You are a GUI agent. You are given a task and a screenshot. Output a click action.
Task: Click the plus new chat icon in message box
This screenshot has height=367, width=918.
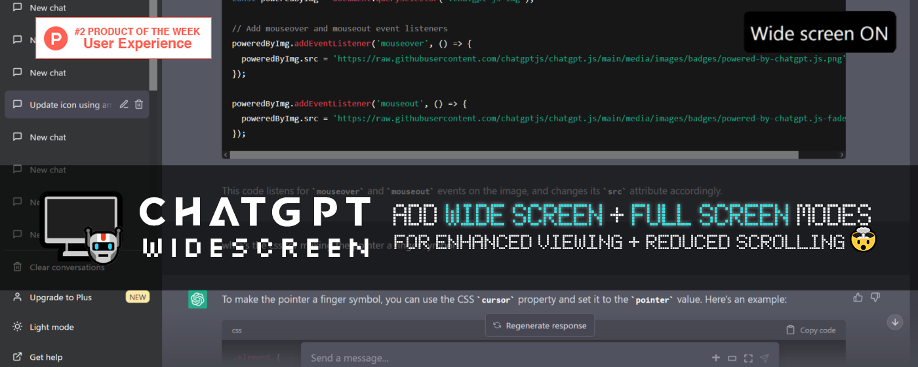(x=716, y=358)
